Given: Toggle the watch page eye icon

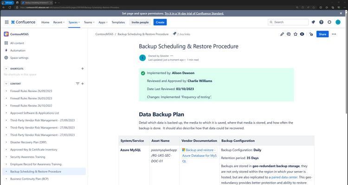Looking at the screenshot, I should 302,34.
